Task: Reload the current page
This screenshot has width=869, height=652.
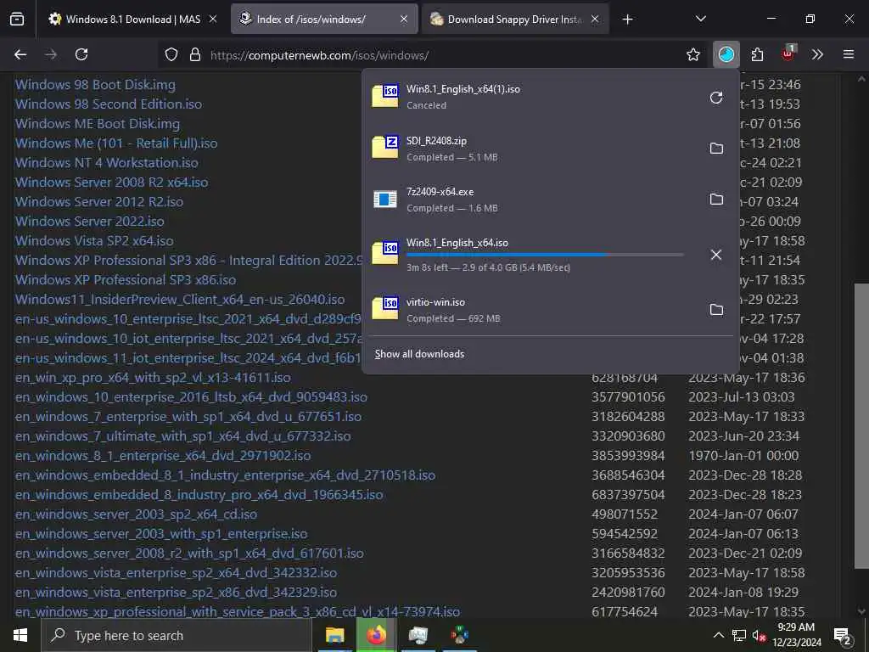Action: point(81,54)
